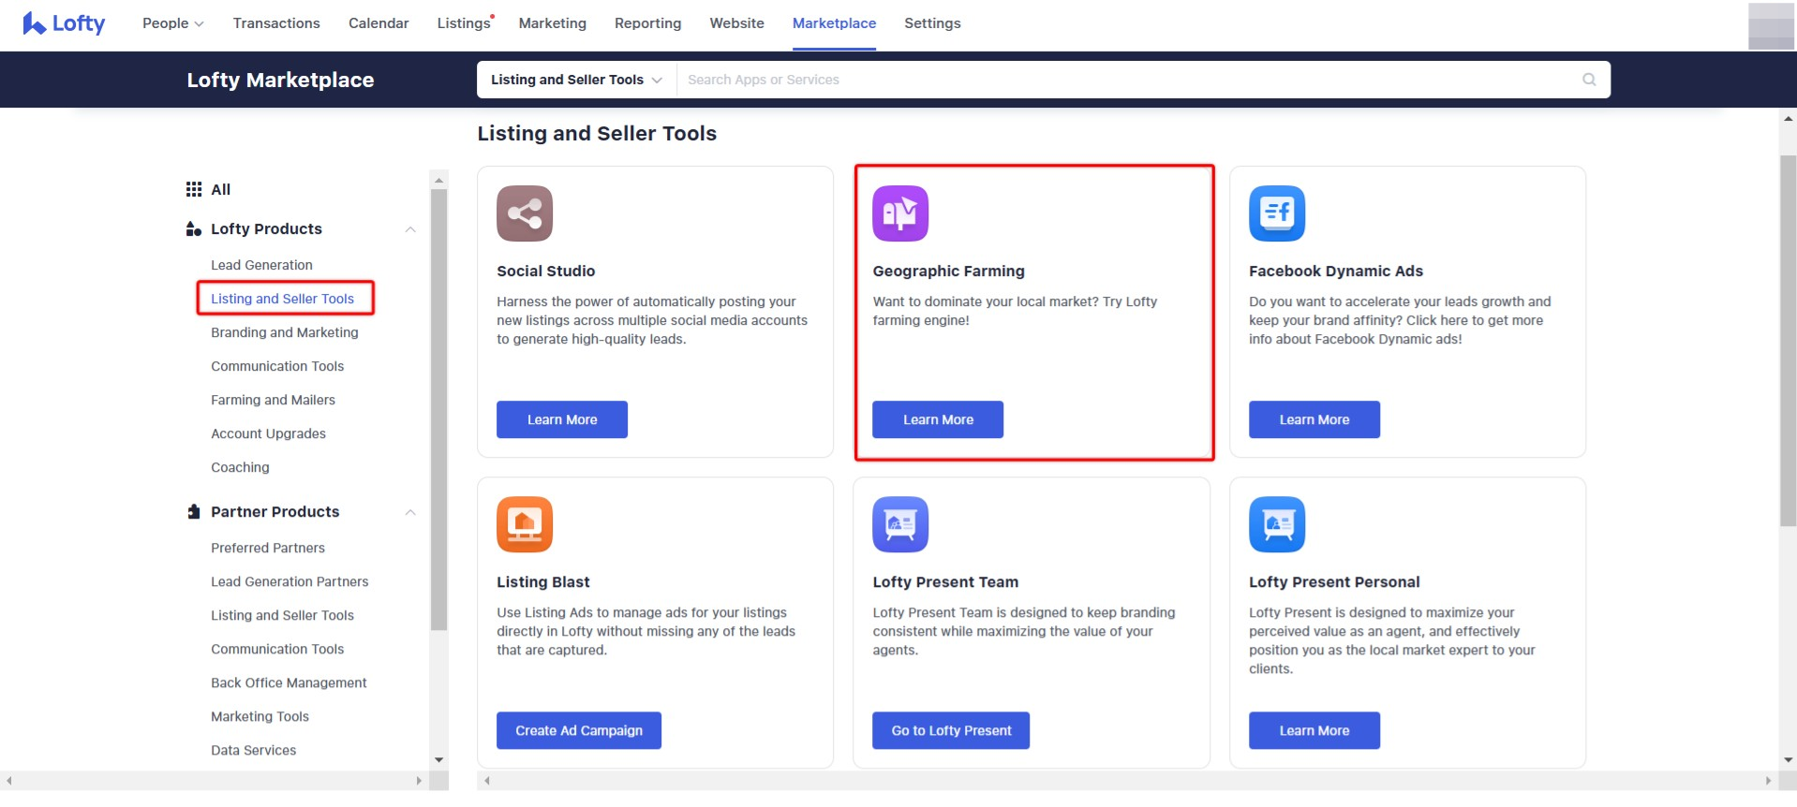Click the search magnifier icon

click(1588, 80)
